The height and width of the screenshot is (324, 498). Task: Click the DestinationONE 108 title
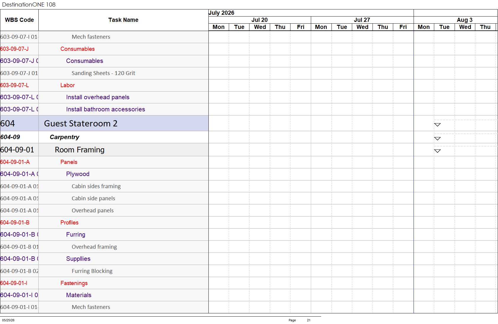point(29,4)
